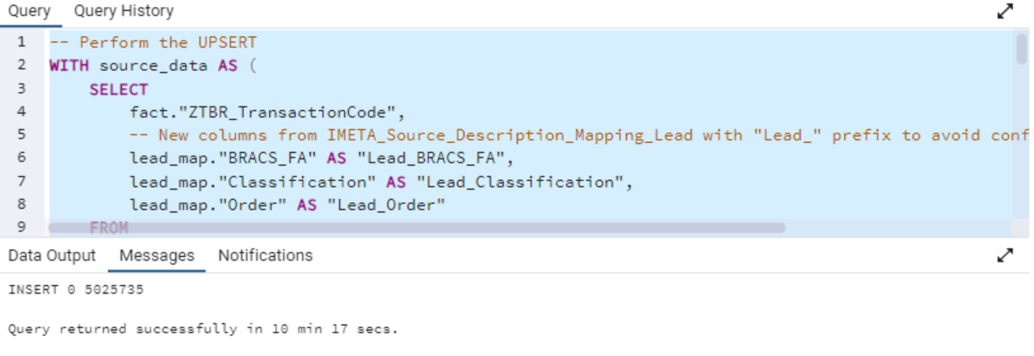Open the Notifications tab
1034x356 pixels.
tap(265, 255)
